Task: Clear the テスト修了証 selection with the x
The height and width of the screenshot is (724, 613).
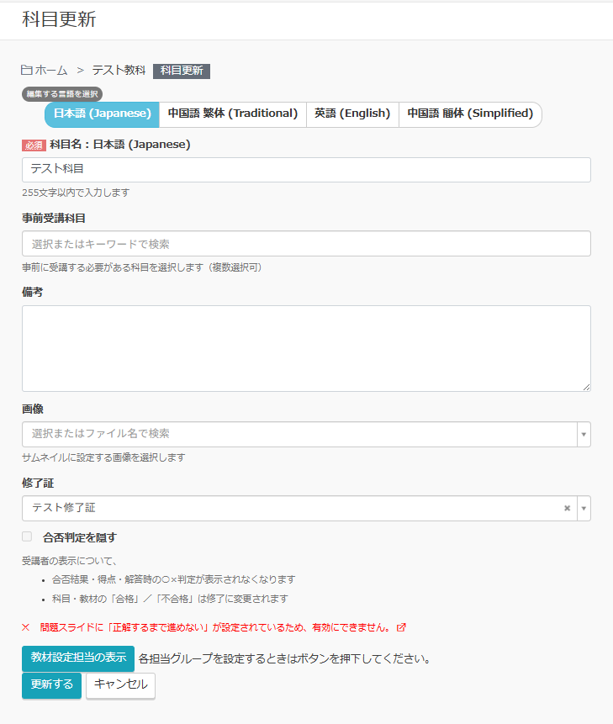Action: point(567,508)
